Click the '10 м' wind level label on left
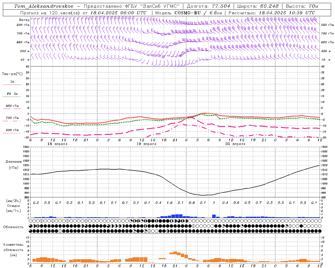335x268 pixels. 25,60
